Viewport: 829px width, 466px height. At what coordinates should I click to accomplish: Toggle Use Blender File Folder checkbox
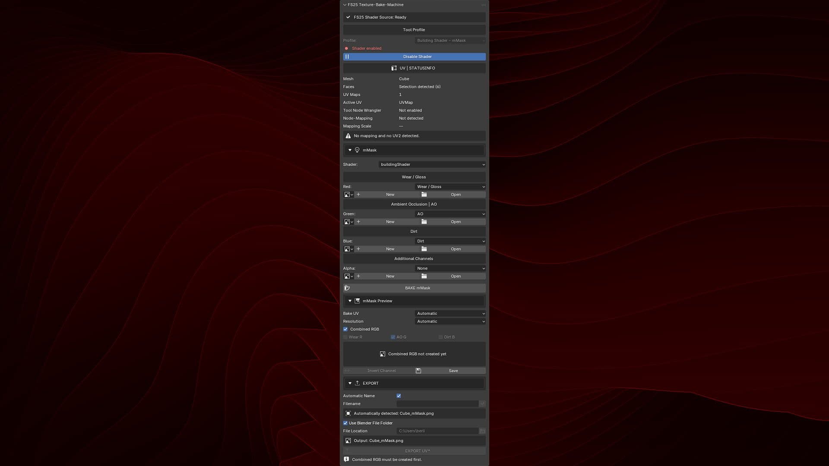(345, 423)
